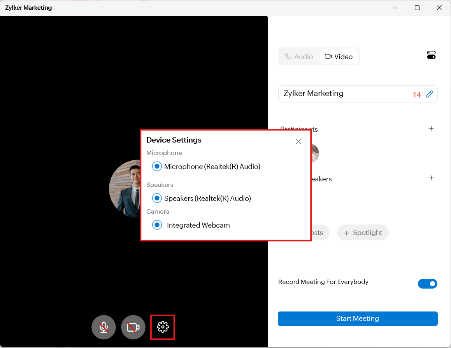The height and width of the screenshot is (348, 451).
Task: Close the Device Settings popup
Action: click(298, 141)
